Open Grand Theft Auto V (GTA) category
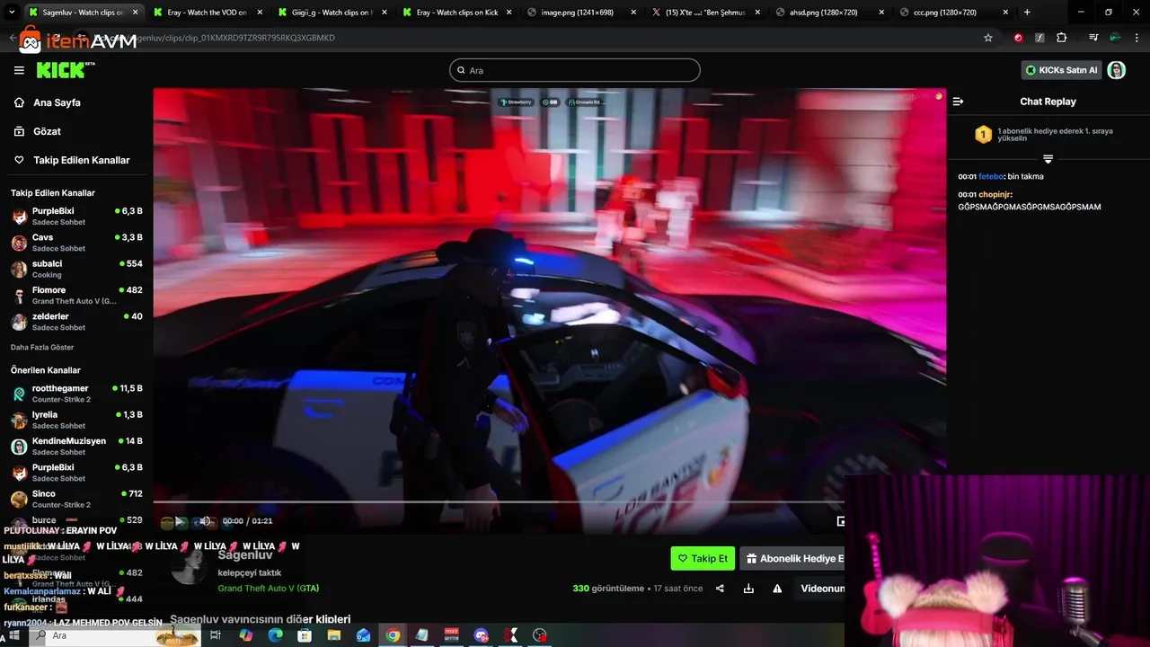 point(268,589)
